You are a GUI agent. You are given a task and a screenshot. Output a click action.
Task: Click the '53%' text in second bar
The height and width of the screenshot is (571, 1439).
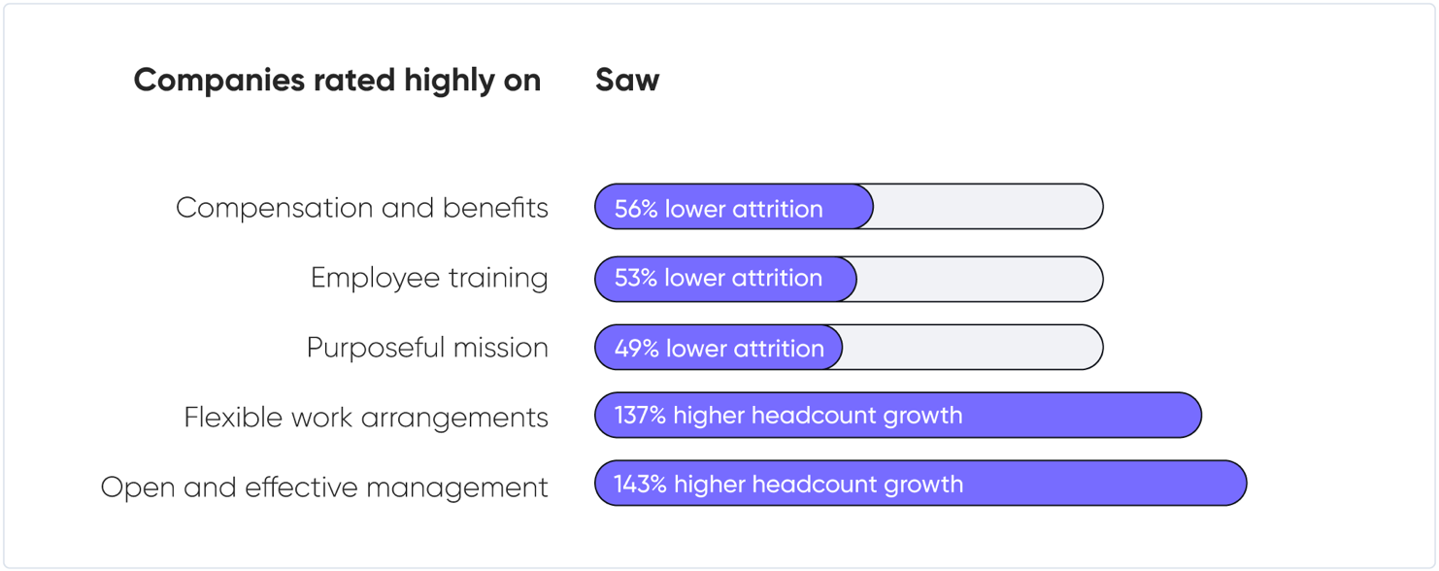636,279
